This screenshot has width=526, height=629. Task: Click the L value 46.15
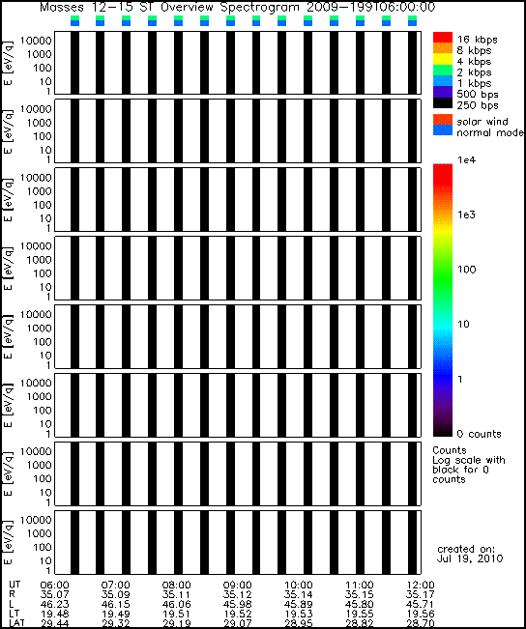tap(116, 604)
